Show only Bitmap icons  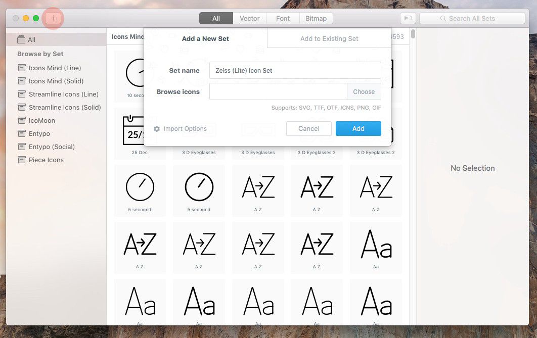tap(316, 19)
